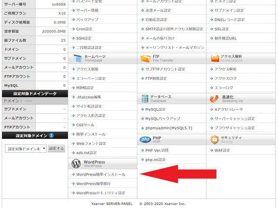Viewport: 278px width, 208px height.
Task: Click the WordPress logo icon
Action: [76, 164]
